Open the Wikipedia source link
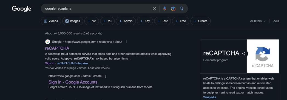Image resolution: width=287 pixels, height=100 pixels. [x=210, y=97]
